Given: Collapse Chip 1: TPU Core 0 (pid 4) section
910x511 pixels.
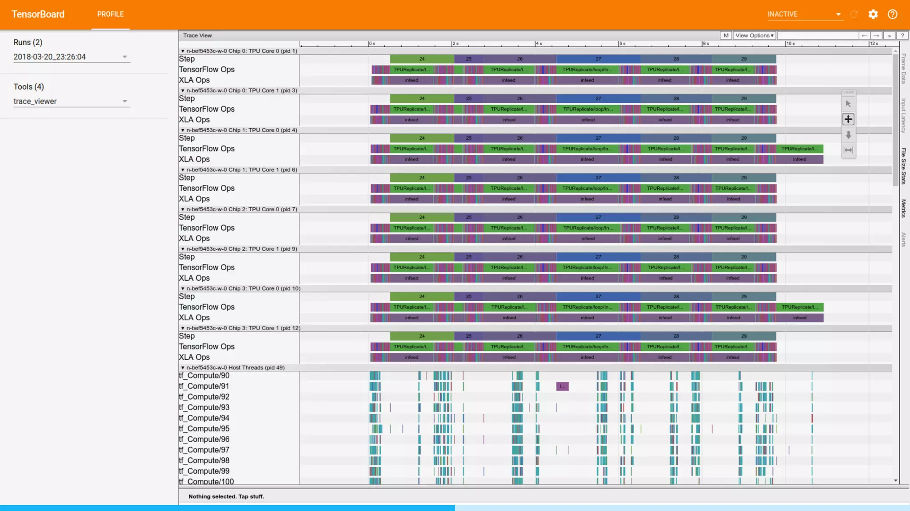Looking at the screenshot, I should pos(183,130).
